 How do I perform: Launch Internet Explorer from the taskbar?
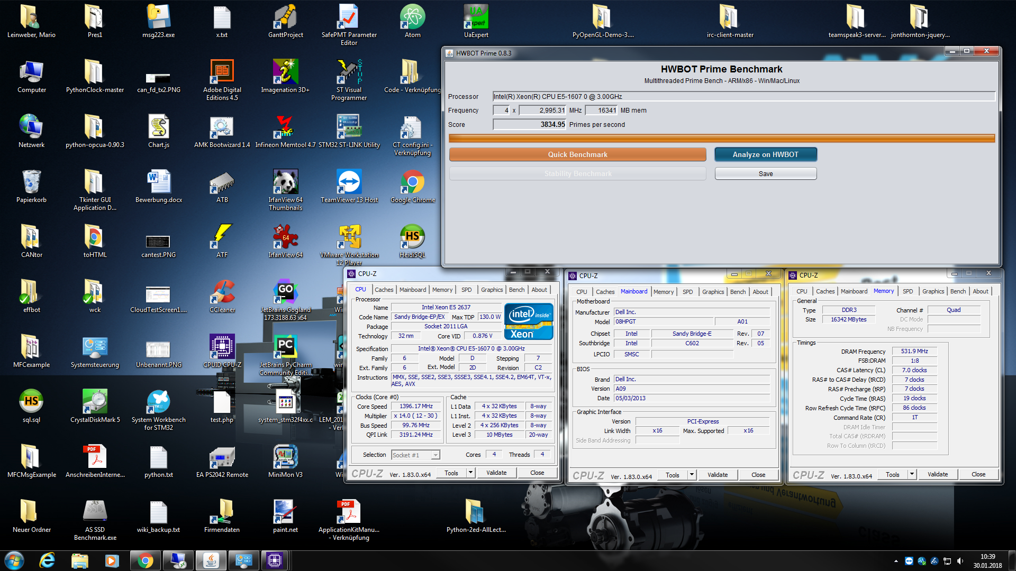(47, 560)
